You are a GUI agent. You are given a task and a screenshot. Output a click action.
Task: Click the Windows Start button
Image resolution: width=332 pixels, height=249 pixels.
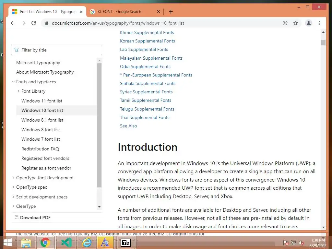click(8, 243)
